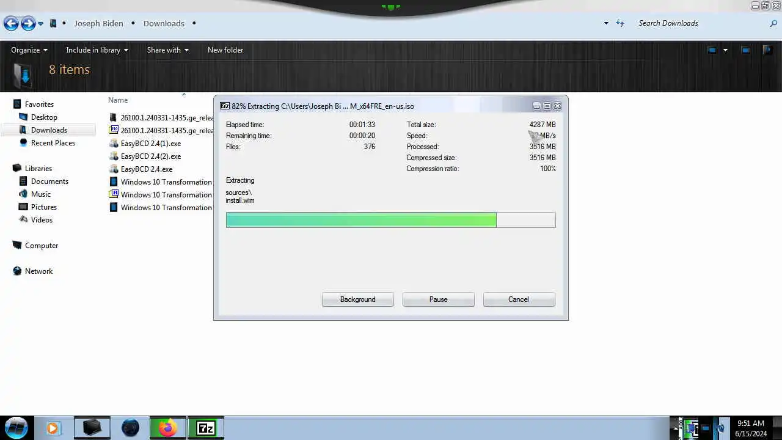Create a New folder
782x440 pixels.
(x=225, y=50)
